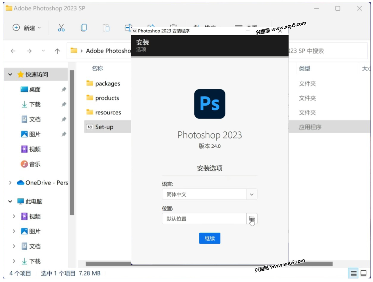
Task: Go up one folder level in Explorer
Action: click(x=57, y=51)
